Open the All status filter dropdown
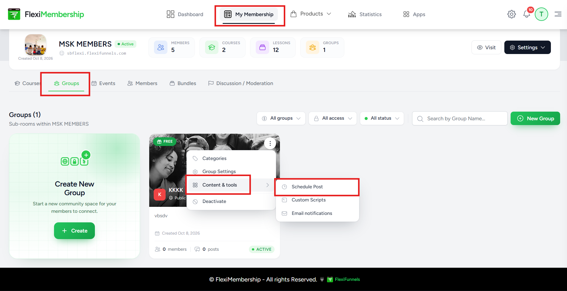The image size is (567, 291). tap(382, 118)
